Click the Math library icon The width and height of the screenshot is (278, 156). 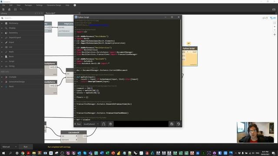[6, 52]
